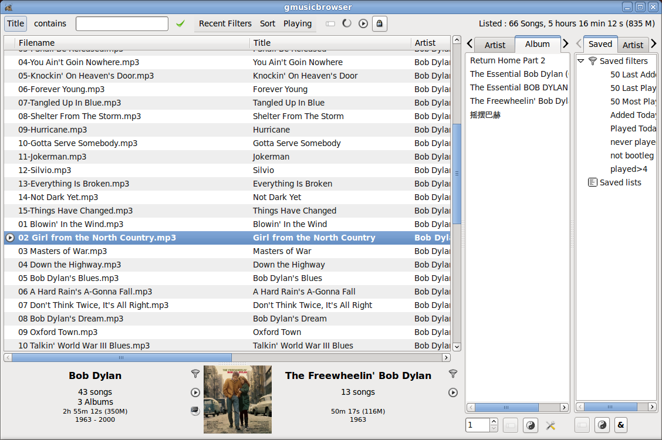
Task: Switch to the Saved tab
Action: click(600, 44)
